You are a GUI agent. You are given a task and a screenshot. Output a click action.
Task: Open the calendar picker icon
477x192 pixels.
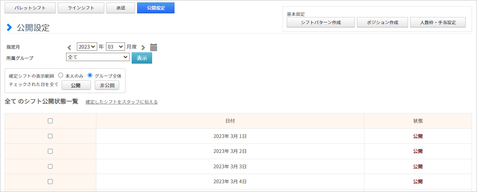[154, 47]
